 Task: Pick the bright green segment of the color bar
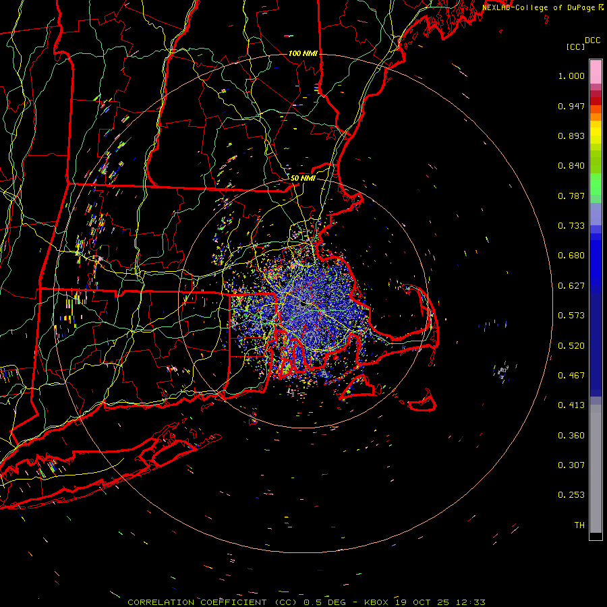pos(596,184)
